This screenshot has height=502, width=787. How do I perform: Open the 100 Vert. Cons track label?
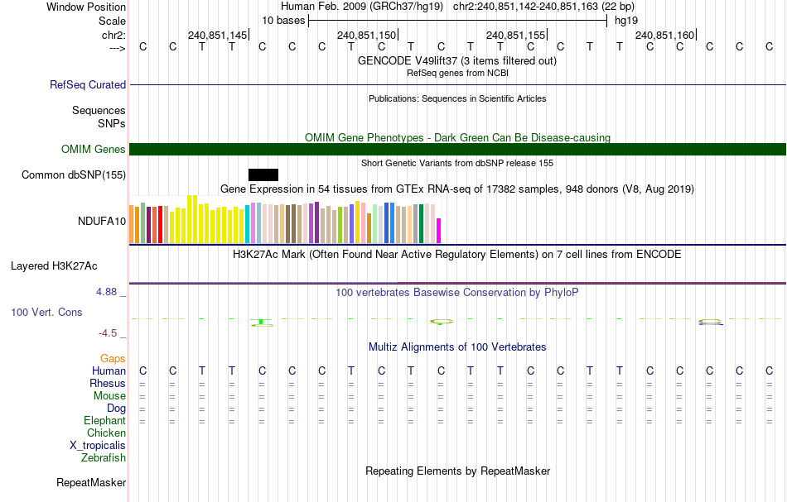(46, 312)
